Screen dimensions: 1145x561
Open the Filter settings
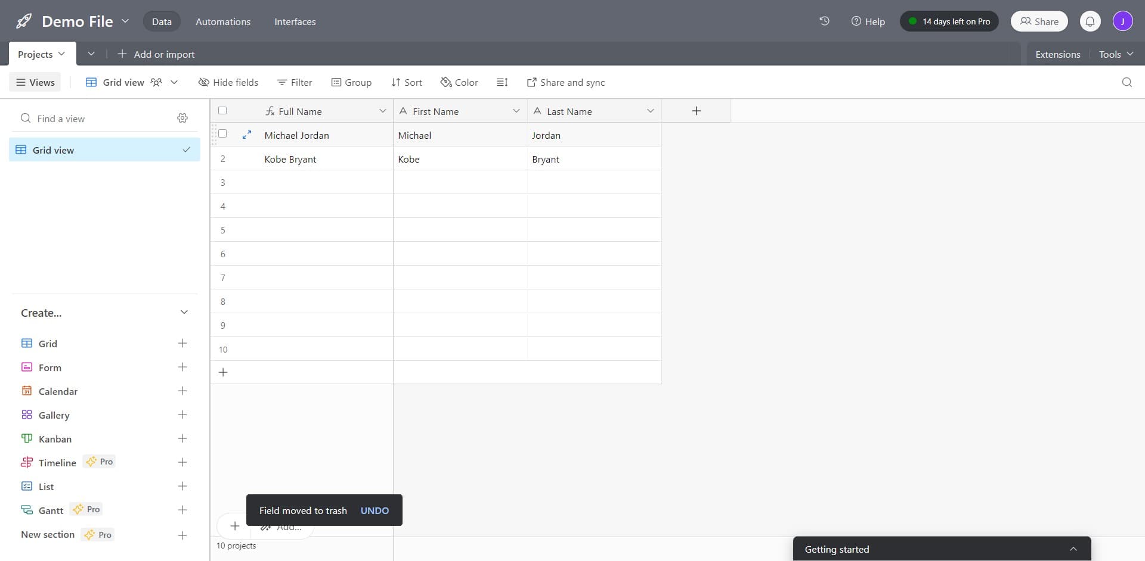(294, 82)
